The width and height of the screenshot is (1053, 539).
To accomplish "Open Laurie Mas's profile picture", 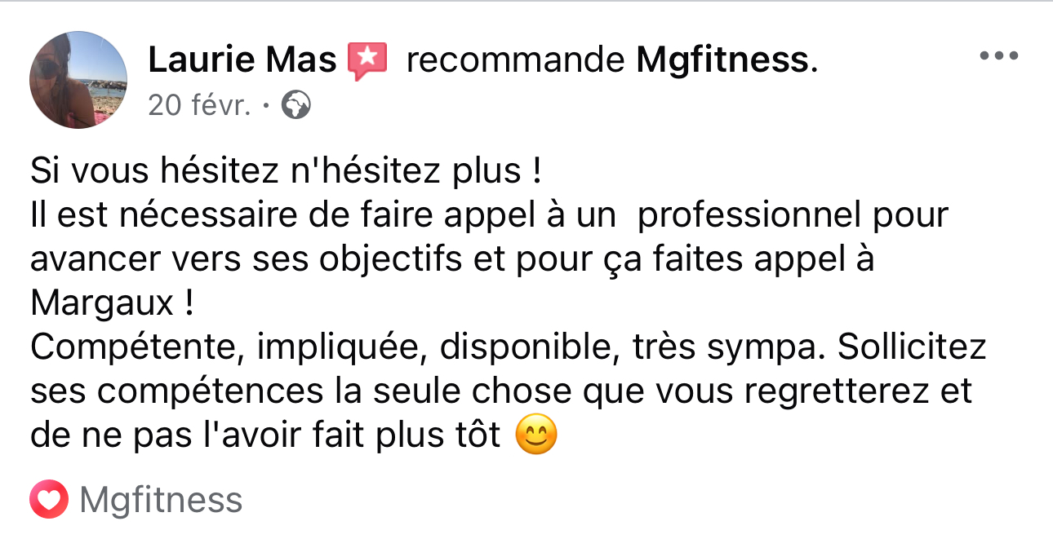I will 78,80.
